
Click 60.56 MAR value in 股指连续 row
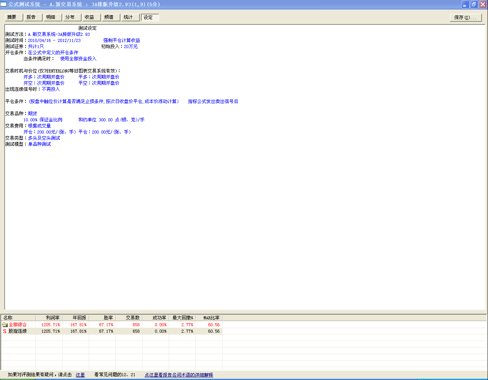(x=214, y=332)
